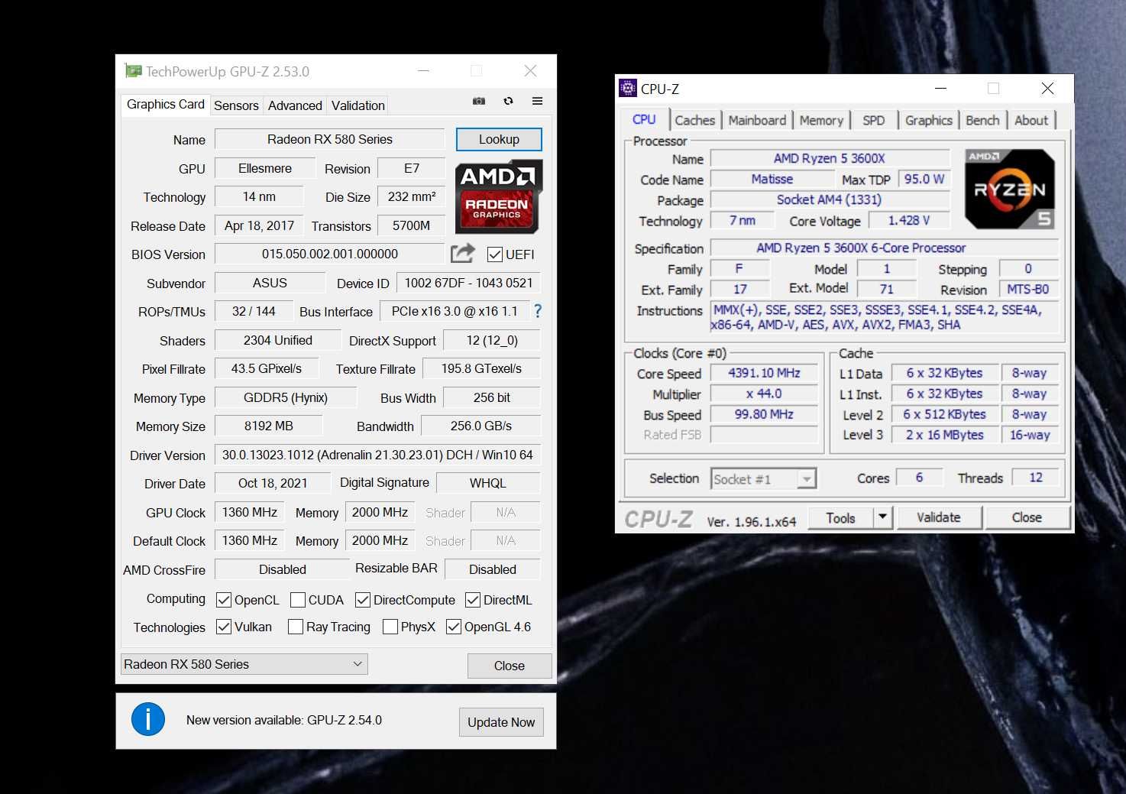Viewport: 1126px width, 794px height.
Task: Open the Graphics tab in CPU-Z
Action: point(928,120)
